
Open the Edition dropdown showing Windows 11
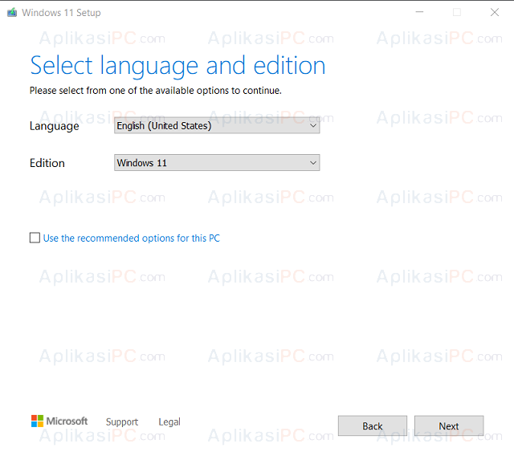tap(217, 163)
